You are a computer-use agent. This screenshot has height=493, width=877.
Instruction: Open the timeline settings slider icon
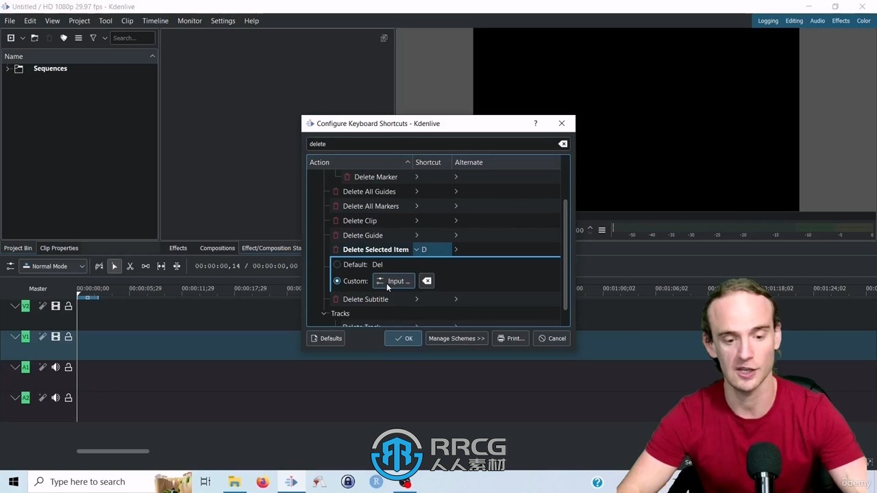click(10, 266)
